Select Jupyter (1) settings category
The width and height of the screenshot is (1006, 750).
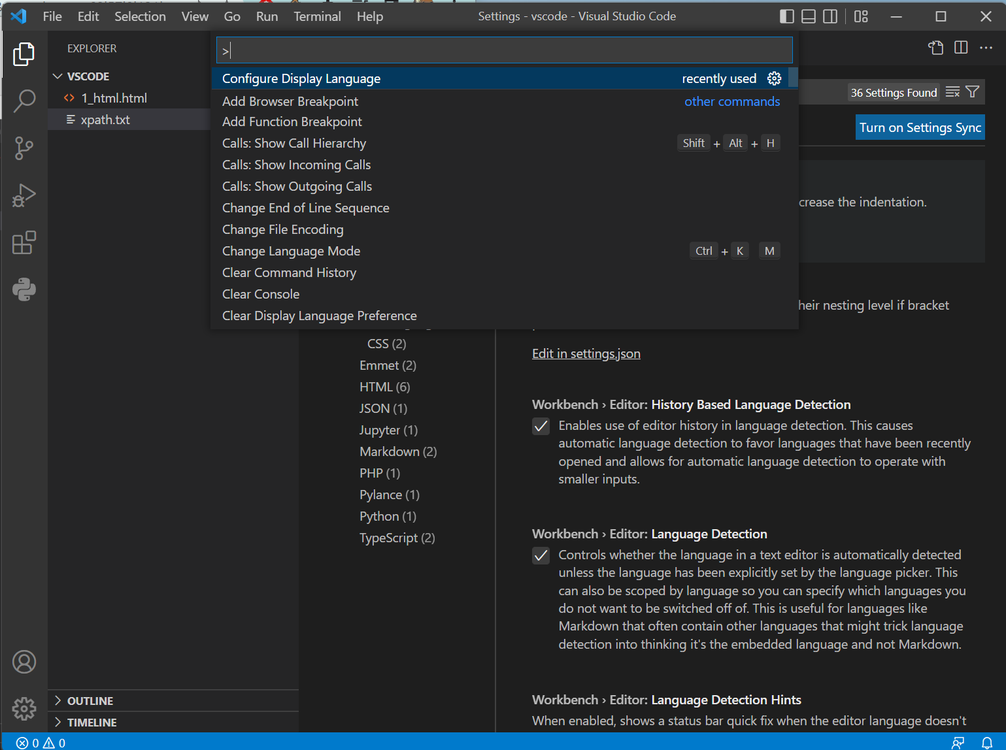tap(388, 430)
